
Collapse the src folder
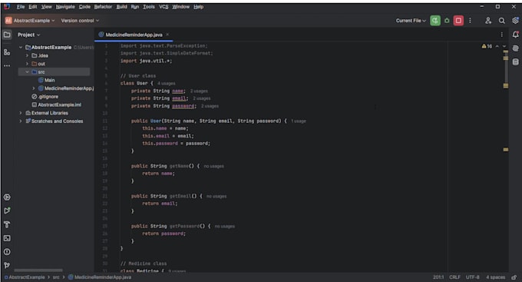(28, 72)
